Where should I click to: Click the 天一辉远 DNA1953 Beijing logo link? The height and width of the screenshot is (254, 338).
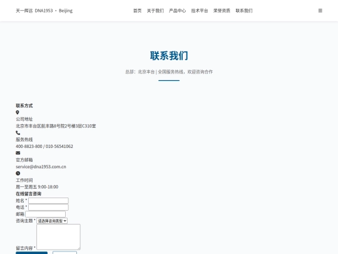(44, 11)
